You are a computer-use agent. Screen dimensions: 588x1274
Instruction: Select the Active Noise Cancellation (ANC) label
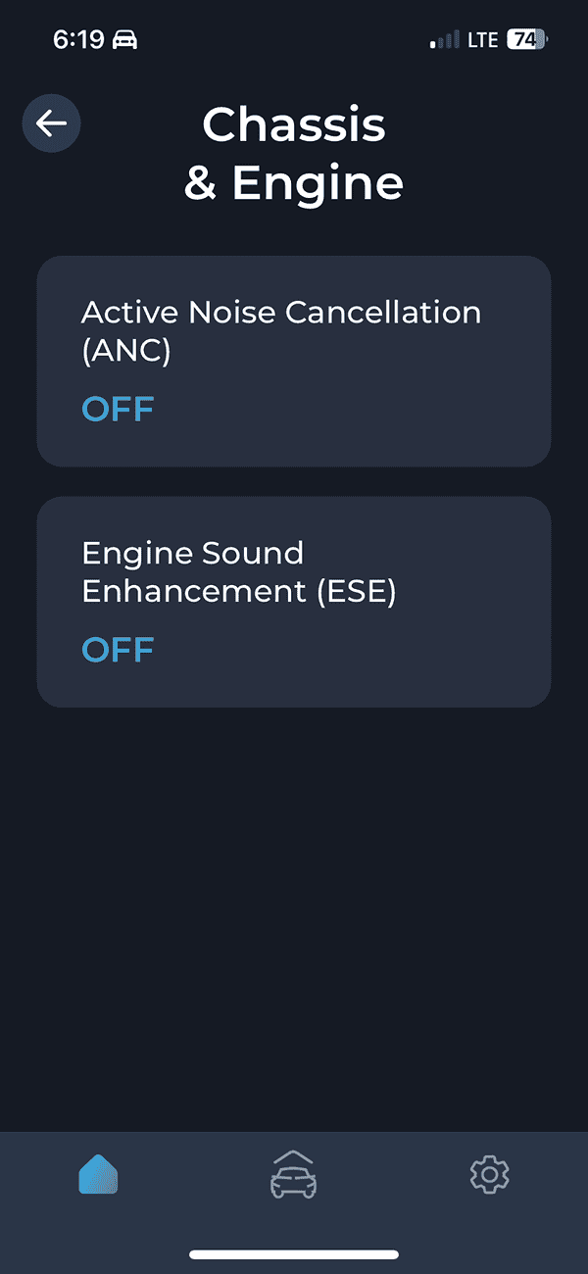281,331
